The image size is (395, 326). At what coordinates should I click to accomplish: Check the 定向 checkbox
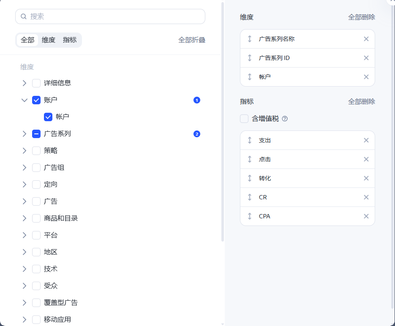36,185
